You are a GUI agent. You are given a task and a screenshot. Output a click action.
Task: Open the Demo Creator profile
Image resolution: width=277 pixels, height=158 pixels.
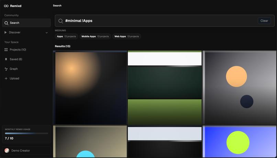coord(26,150)
